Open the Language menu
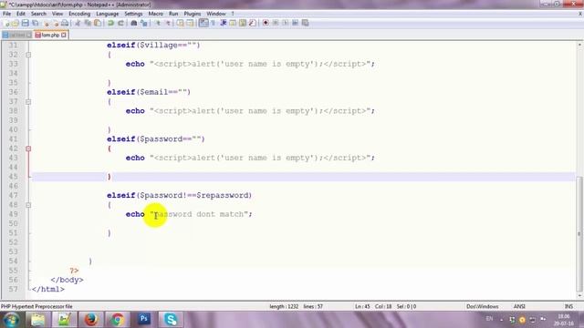 click(108, 14)
